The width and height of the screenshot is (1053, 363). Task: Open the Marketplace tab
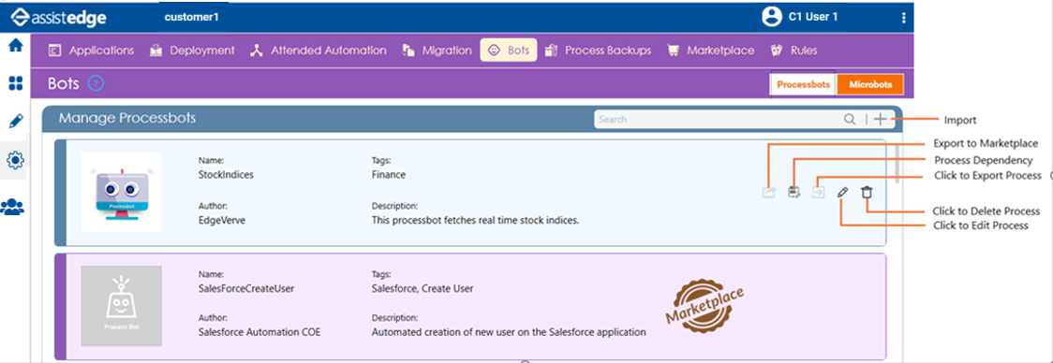click(710, 51)
